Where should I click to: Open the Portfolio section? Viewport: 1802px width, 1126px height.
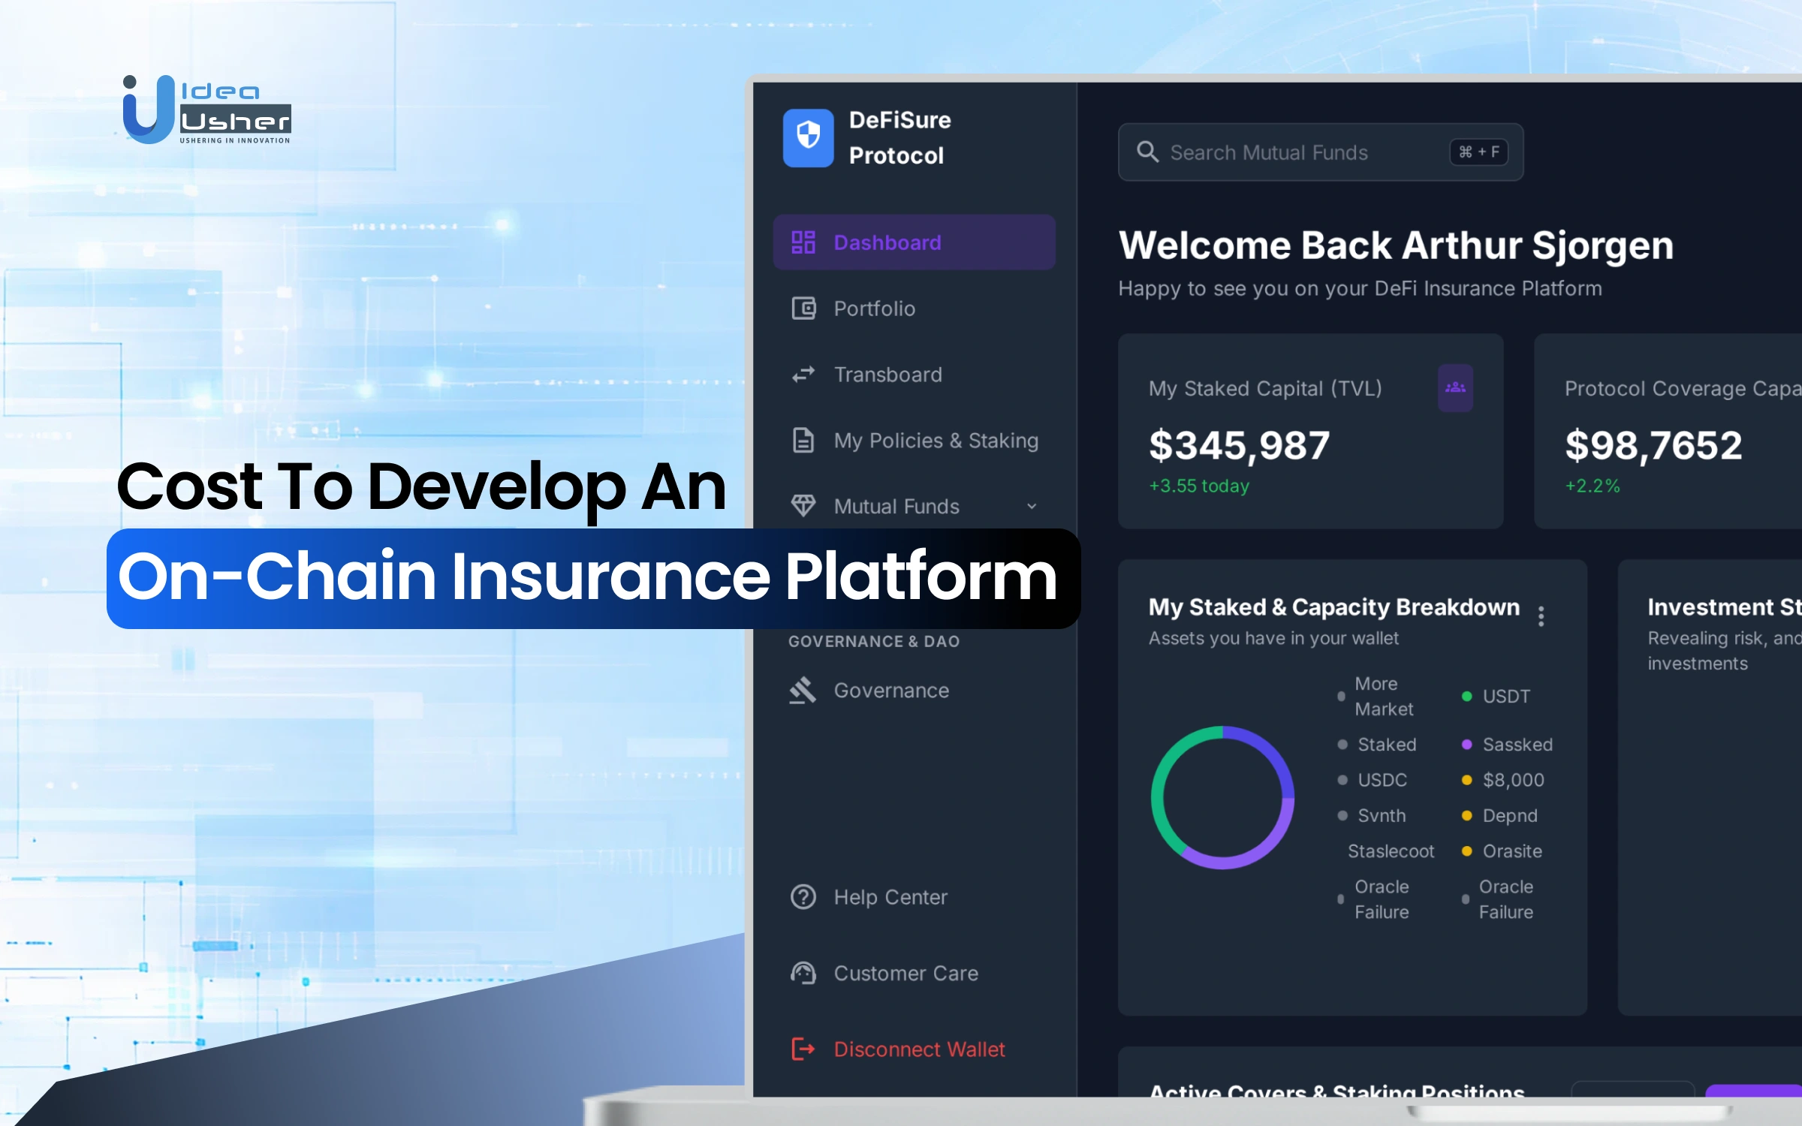[x=873, y=309]
